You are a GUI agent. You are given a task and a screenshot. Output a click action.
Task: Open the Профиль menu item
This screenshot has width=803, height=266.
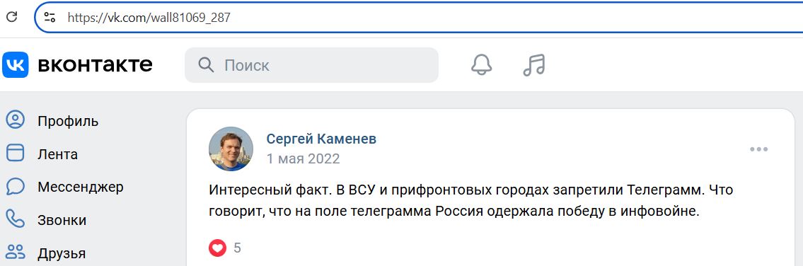tap(68, 122)
